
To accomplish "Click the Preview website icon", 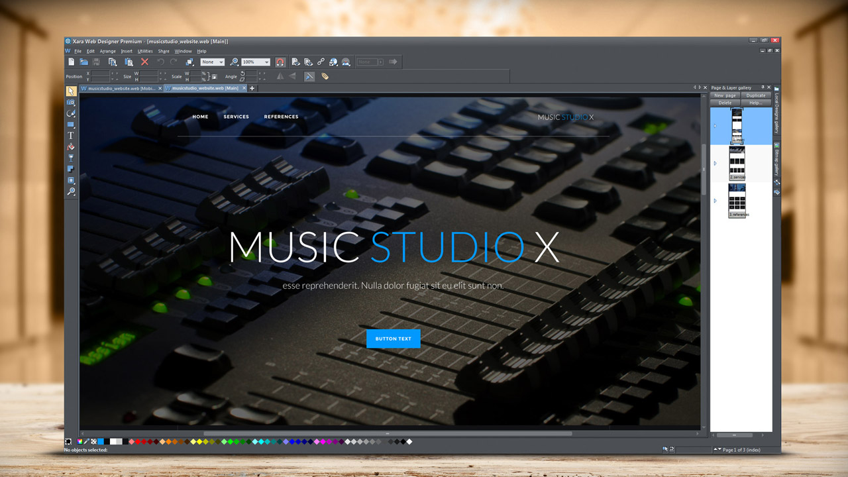I will (x=308, y=62).
